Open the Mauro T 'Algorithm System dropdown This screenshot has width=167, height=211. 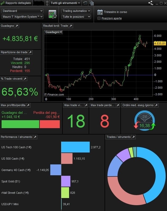click(22, 17)
